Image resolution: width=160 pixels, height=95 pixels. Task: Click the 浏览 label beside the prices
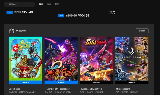(x=112, y=12)
